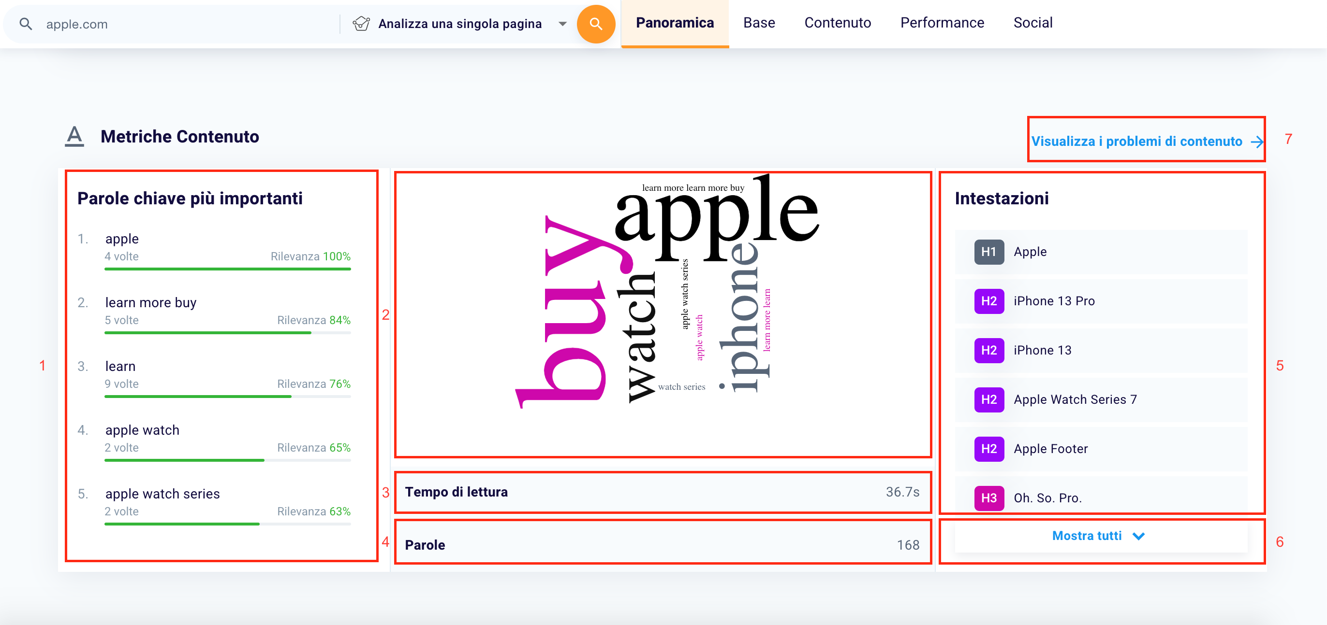Click the 9 volte count text
1327x625 pixels.
coord(121,384)
